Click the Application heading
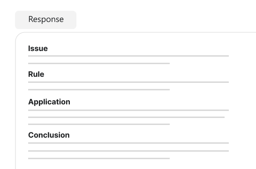 [49, 102]
